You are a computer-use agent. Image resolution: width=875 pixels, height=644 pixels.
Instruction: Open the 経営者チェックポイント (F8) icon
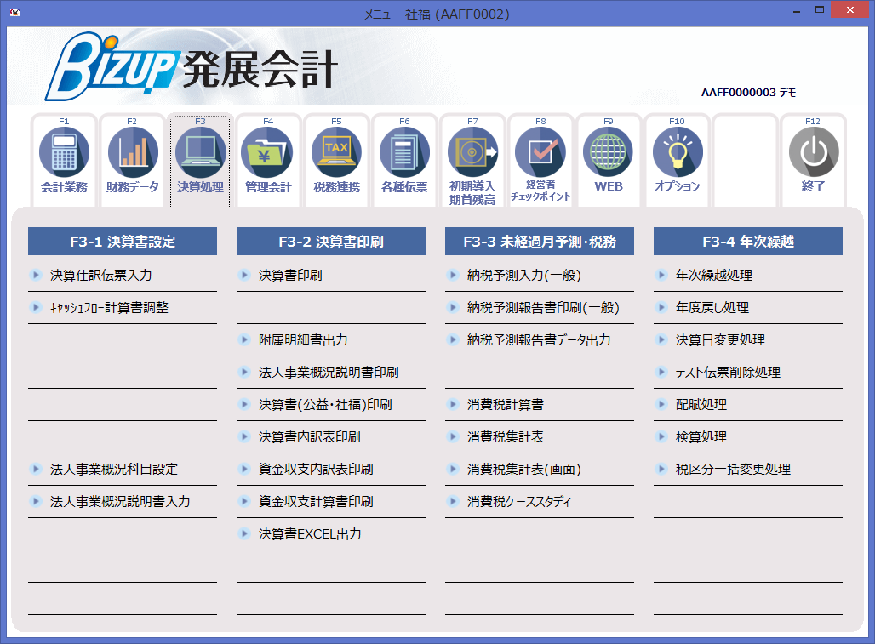click(x=540, y=160)
